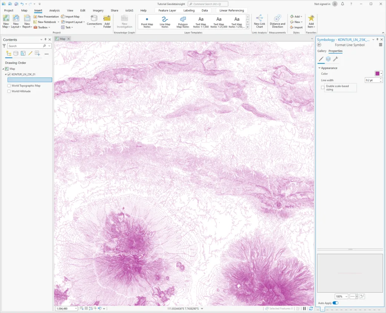Select Point Map Notes template
The image size is (386, 313).
147,22
